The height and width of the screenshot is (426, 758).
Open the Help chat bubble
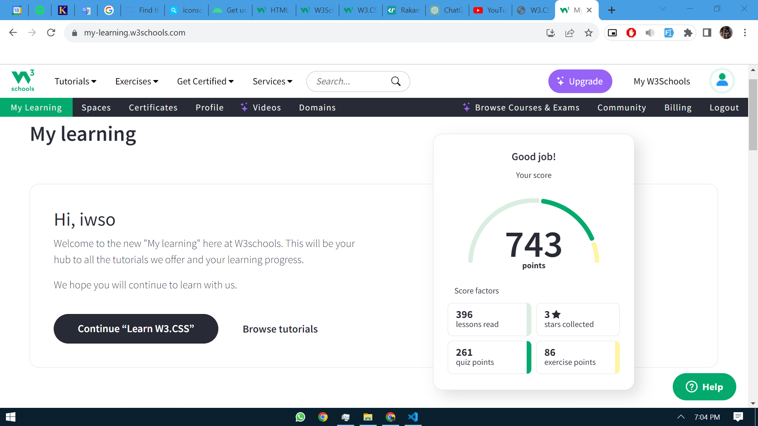704,387
